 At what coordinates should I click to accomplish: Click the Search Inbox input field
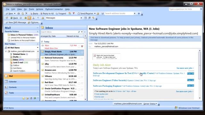point(59,32)
